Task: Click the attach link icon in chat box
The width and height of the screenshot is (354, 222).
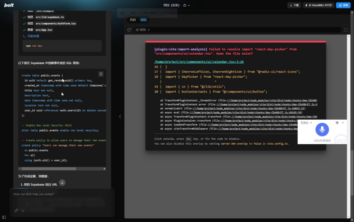Action: (16, 210)
